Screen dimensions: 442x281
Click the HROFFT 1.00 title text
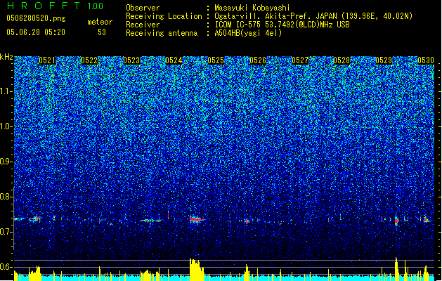click(x=56, y=6)
